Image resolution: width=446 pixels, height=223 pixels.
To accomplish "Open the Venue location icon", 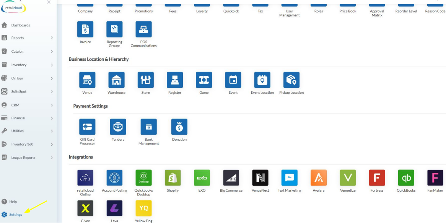I will coord(87,80).
